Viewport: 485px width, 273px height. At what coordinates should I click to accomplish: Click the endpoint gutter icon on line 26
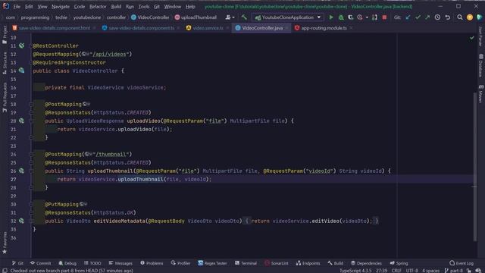pos(21,171)
